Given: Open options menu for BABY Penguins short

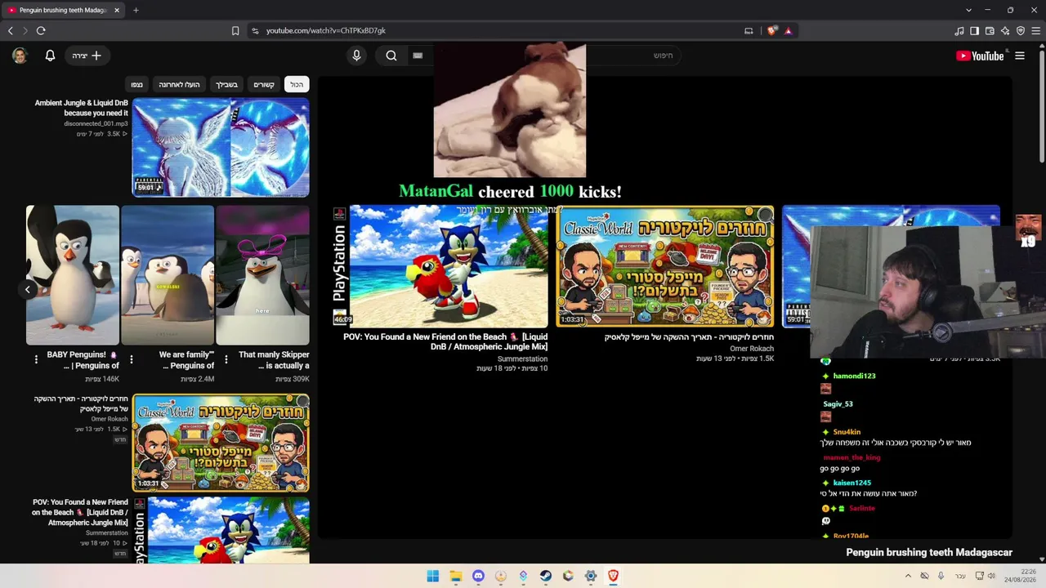Looking at the screenshot, I should 36,359.
